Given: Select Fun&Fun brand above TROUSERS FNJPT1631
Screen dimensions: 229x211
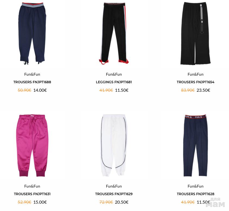Looking at the screenshot, I should tap(32, 186).
